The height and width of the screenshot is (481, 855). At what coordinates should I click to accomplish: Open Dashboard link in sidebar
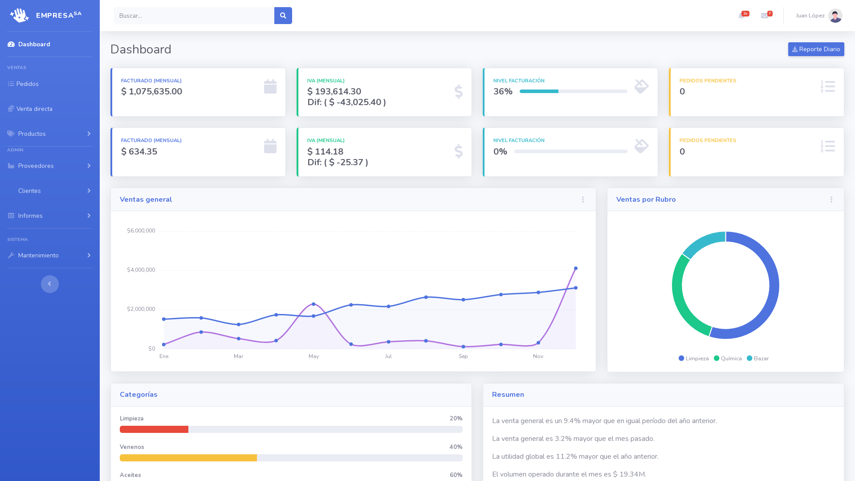click(x=34, y=44)
